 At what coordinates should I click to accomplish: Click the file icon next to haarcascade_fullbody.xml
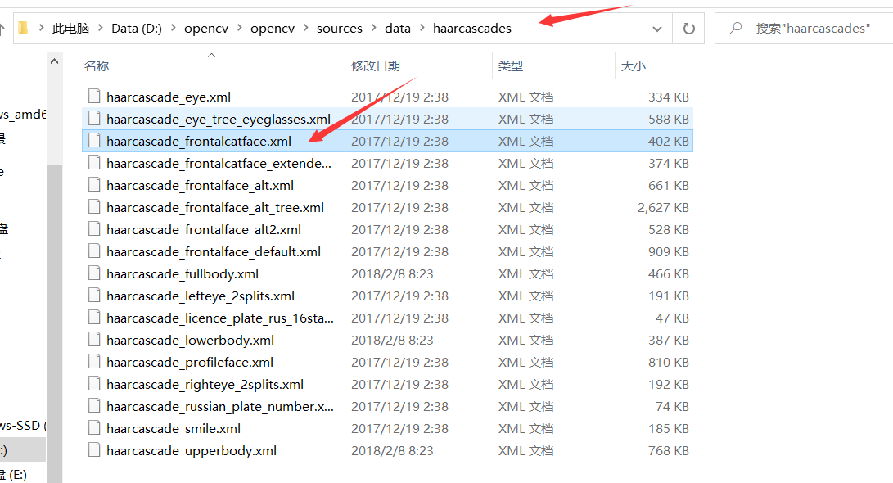[92, 273]
